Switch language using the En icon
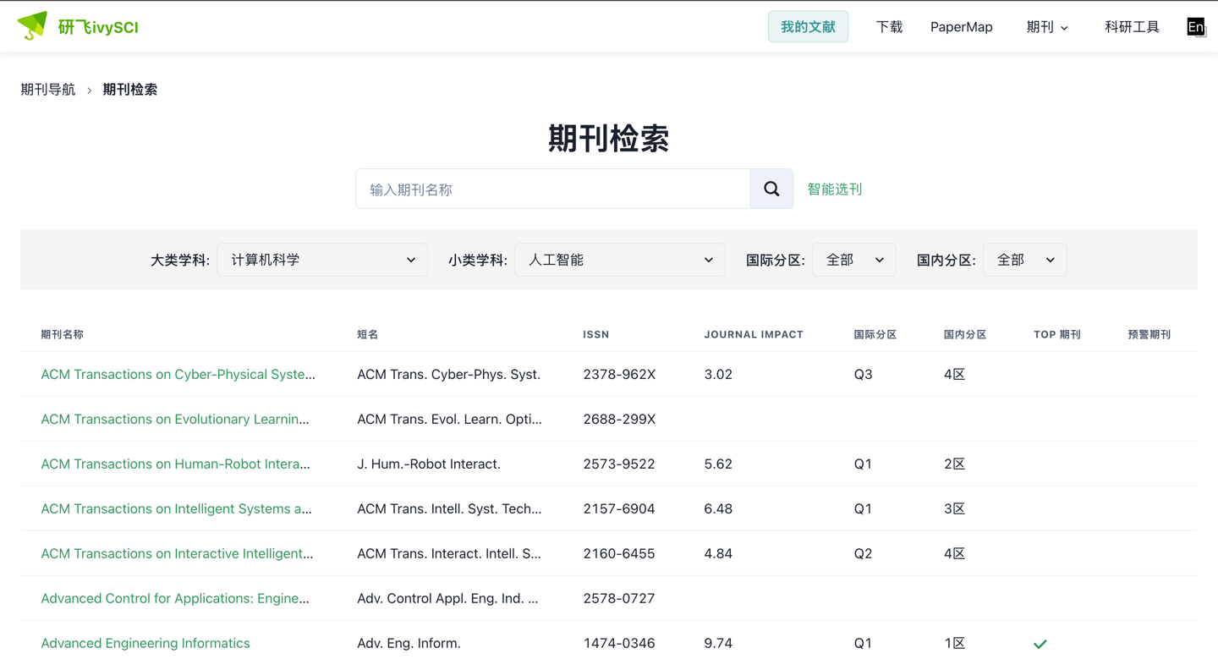1218x659 pixels. (1195, 27)
